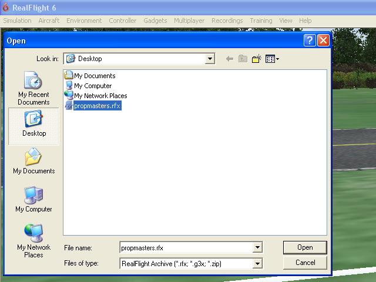
Task: Click the My Network Places list icon
Action: pyautogui.click(x=69, y=95)
